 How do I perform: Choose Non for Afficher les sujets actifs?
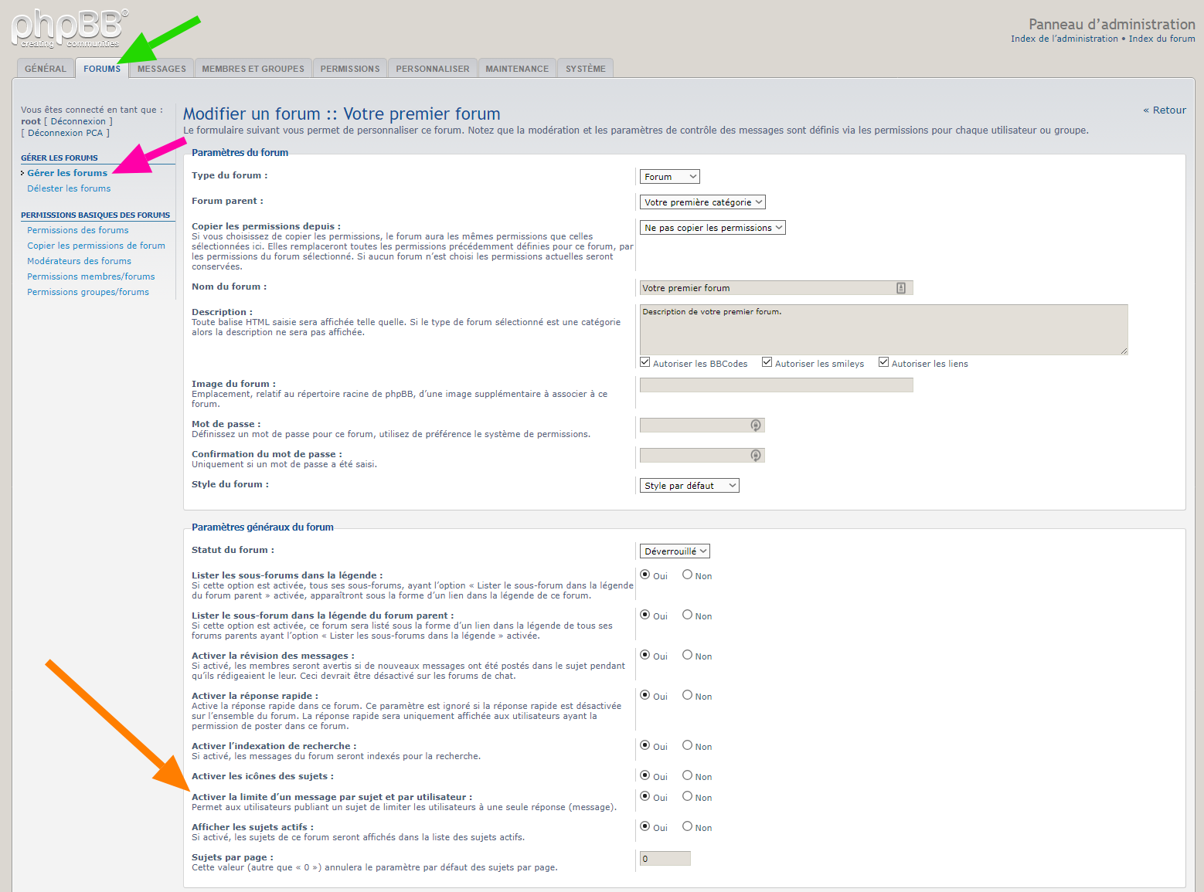tap(687, 826)
